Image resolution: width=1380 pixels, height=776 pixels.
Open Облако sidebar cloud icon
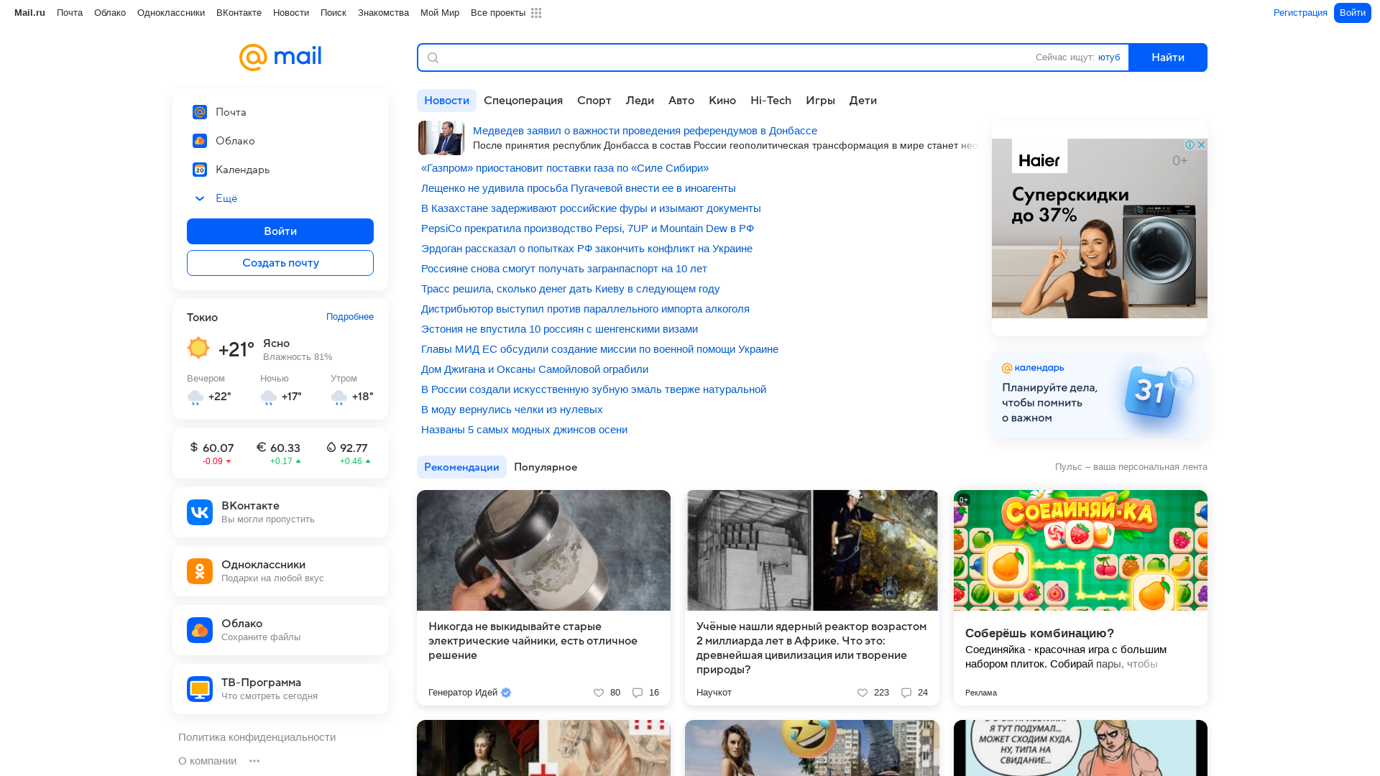click(200, 141)
